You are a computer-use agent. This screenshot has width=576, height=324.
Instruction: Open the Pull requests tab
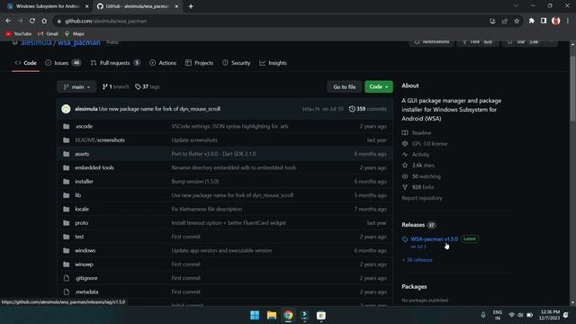pos(115,63)
